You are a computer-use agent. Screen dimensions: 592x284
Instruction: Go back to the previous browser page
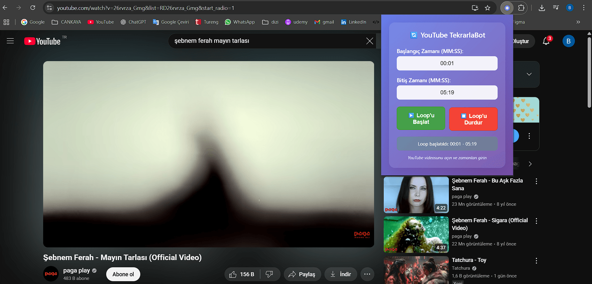click(x=5, y=8)
